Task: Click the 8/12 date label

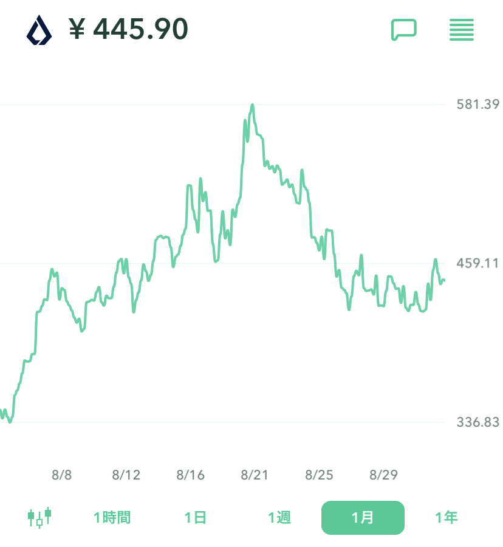Action: (x=126, y=475)
